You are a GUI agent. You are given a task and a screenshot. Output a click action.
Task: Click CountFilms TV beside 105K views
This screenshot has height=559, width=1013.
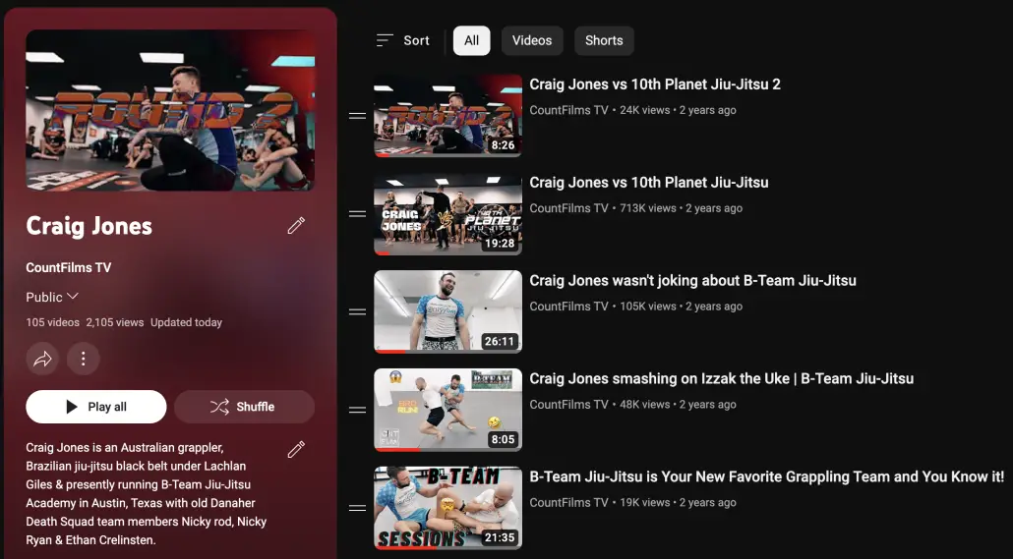(x=569, y=307)
